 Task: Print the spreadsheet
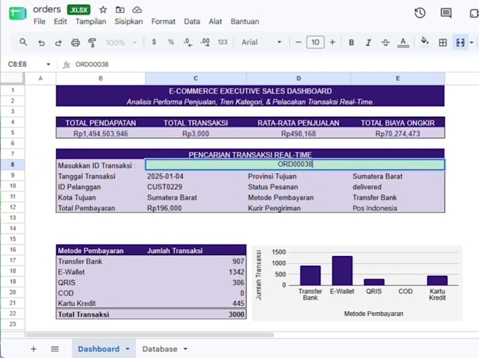tap(75, 43)
